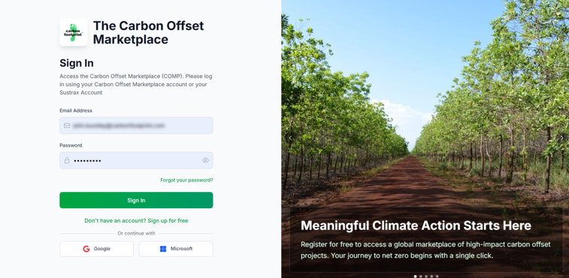Advance carousel with the right arrow

pyautogui.click(x=561, y=138)
